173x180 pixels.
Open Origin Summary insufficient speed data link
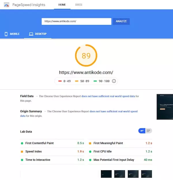point(114,111)
